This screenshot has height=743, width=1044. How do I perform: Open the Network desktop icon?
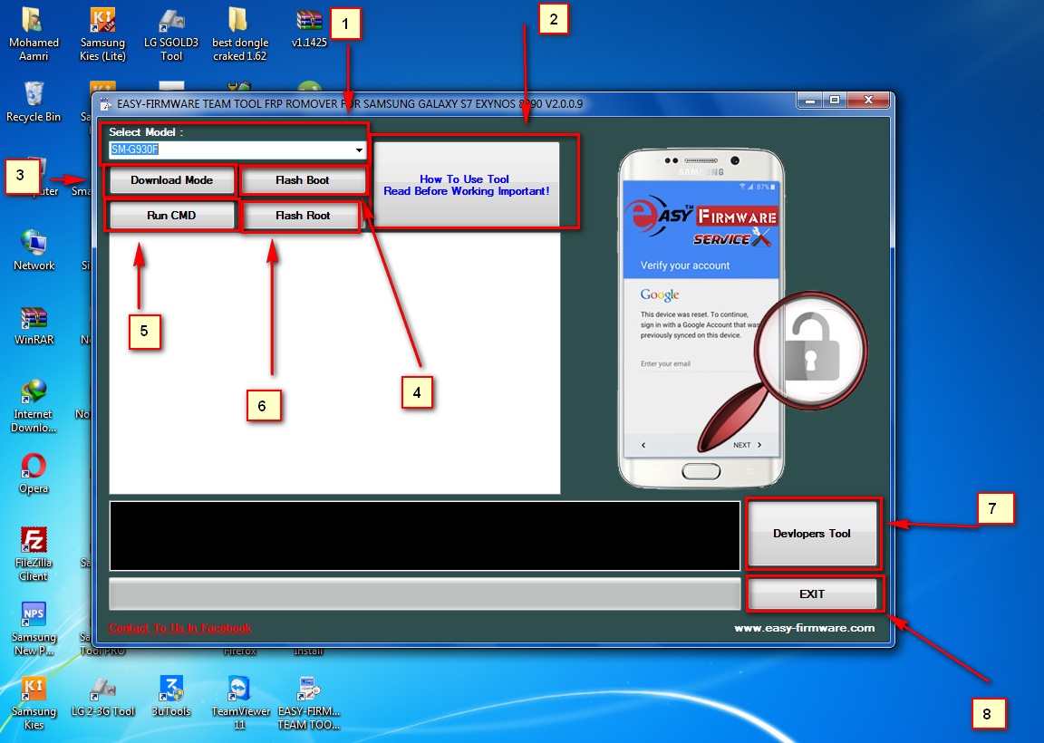(x=34, y=250)
